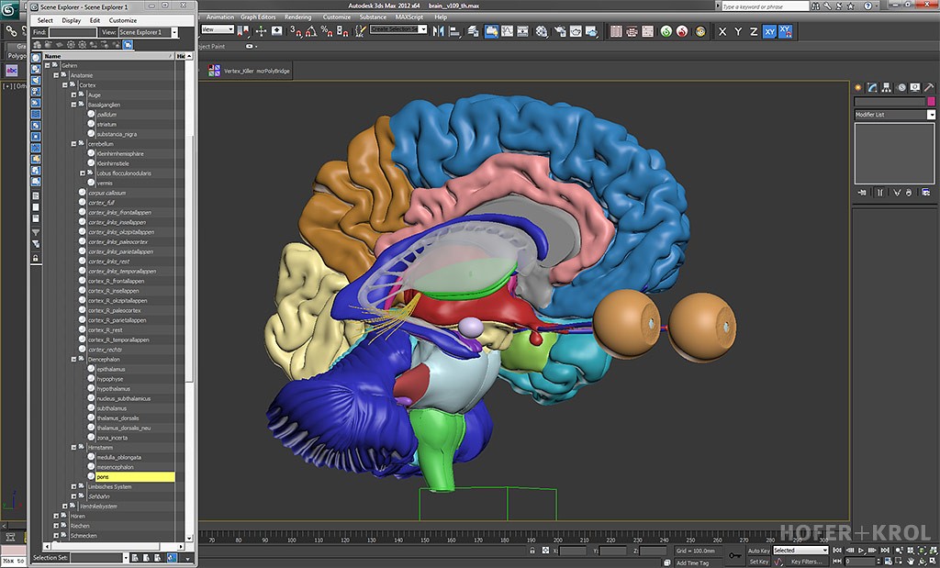
Task: Open the Curve Editor
Action: tap(507, 31)
